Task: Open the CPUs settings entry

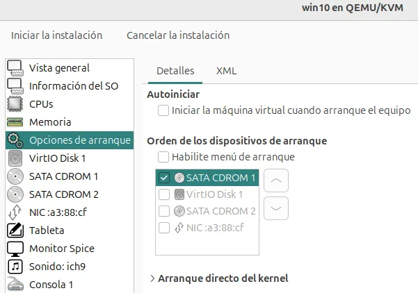Action: click(70, 104)
